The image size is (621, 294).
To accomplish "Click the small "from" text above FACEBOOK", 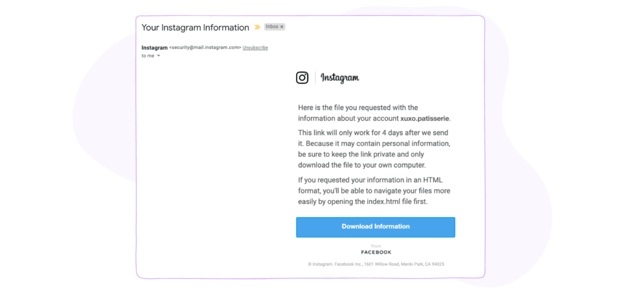I will tap(376, 246).
